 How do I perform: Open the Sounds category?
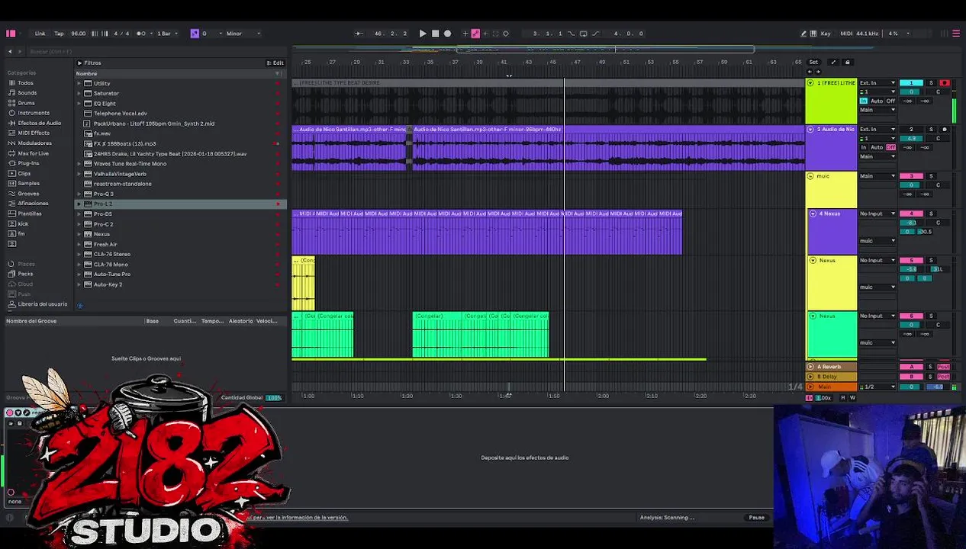tap(27, 93)
